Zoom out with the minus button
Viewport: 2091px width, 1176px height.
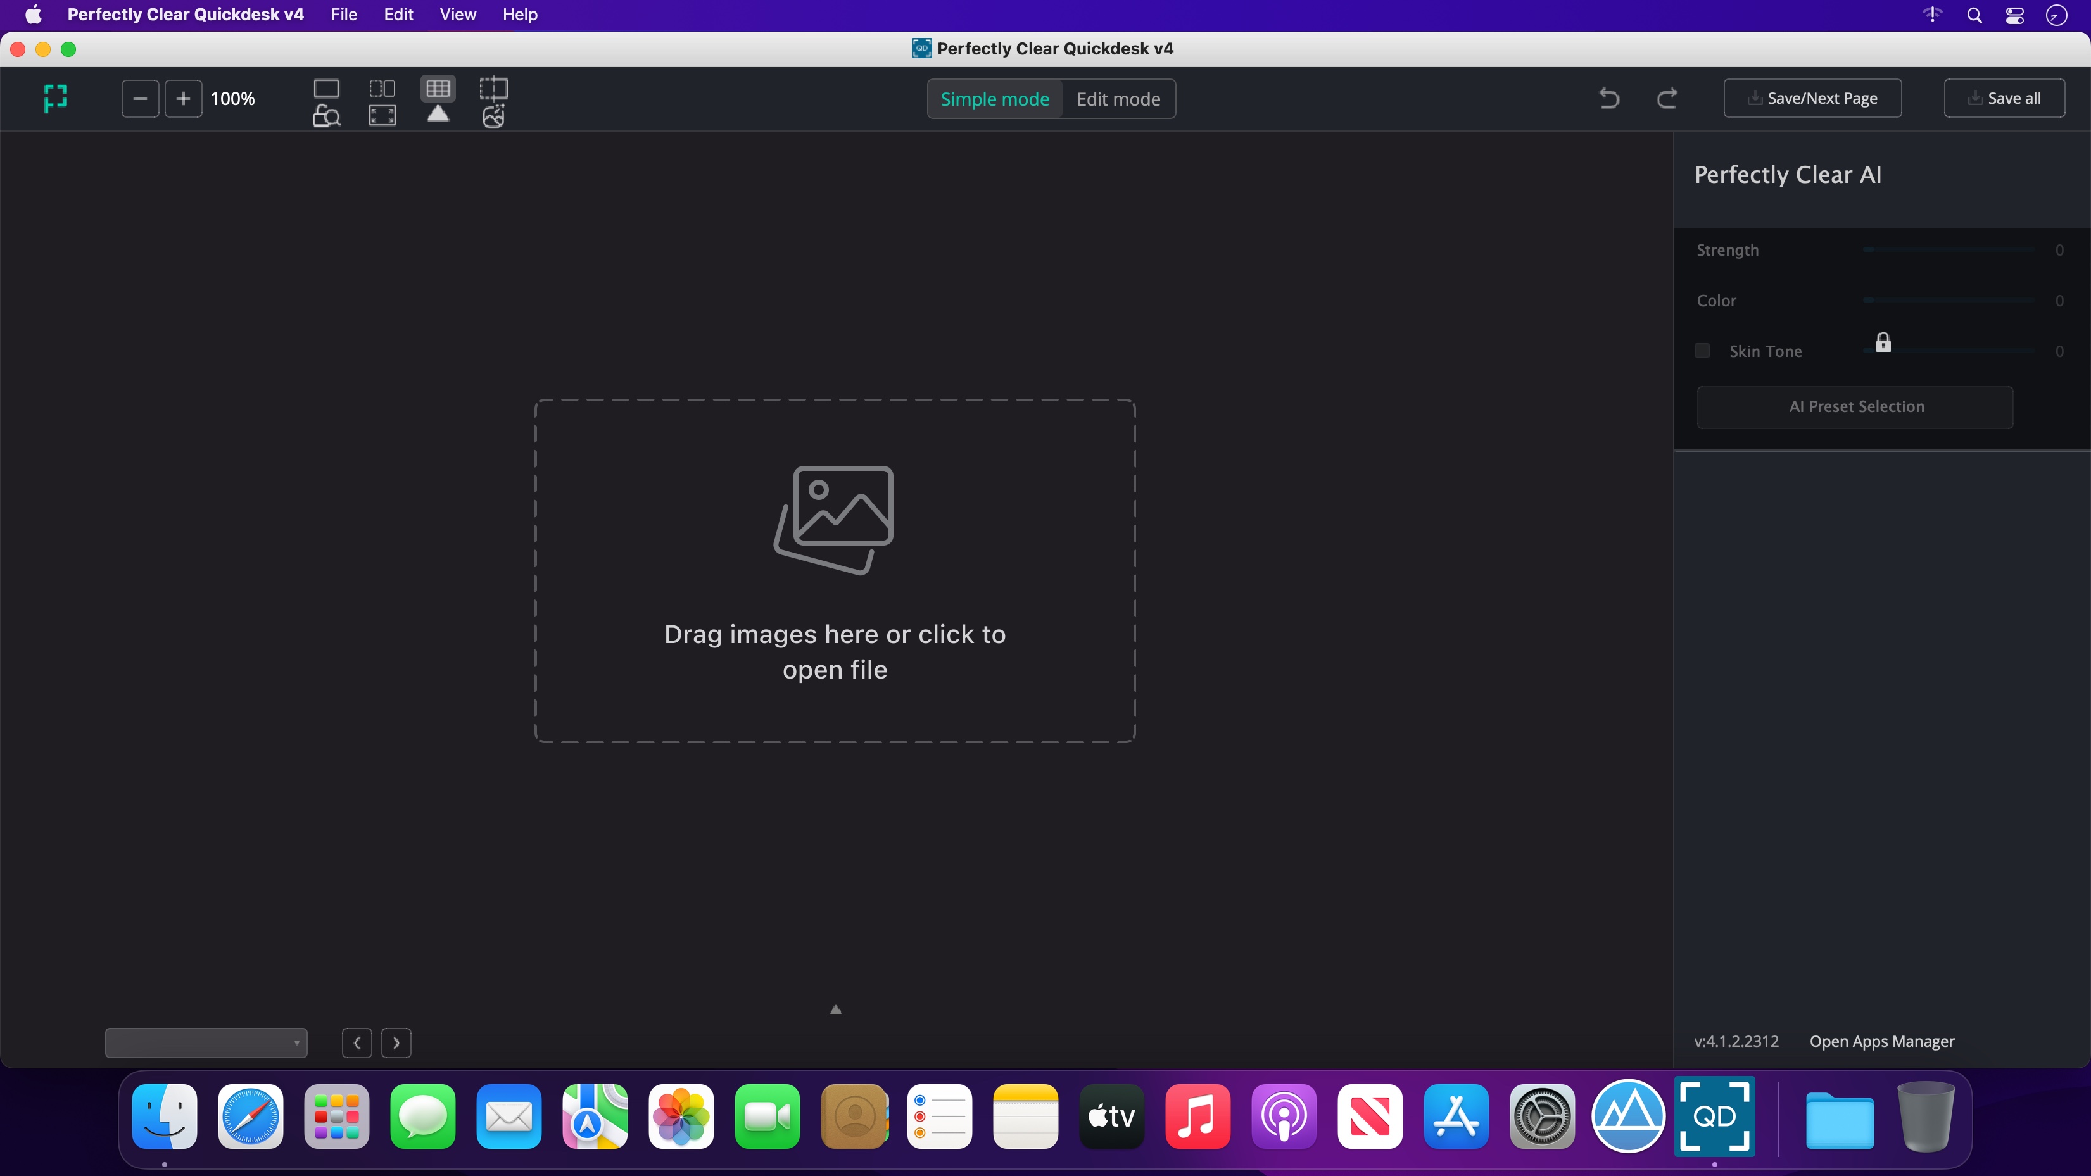pyautogui.click(x=141, y=99)
